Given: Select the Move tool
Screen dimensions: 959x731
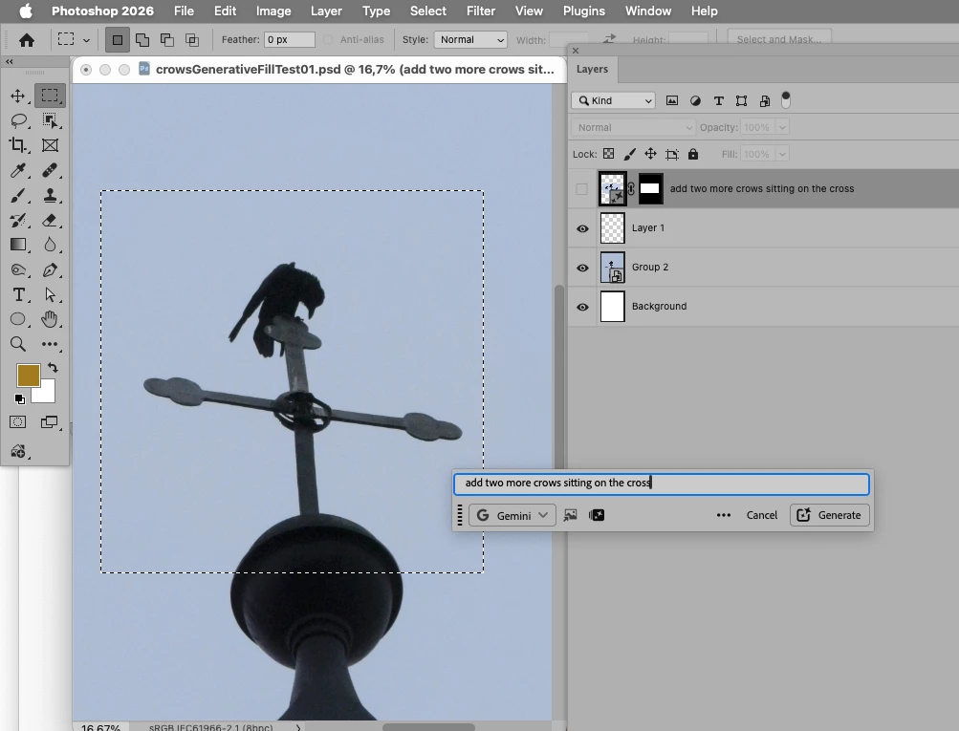Looking at the screenshot, I should coord(18,96).
